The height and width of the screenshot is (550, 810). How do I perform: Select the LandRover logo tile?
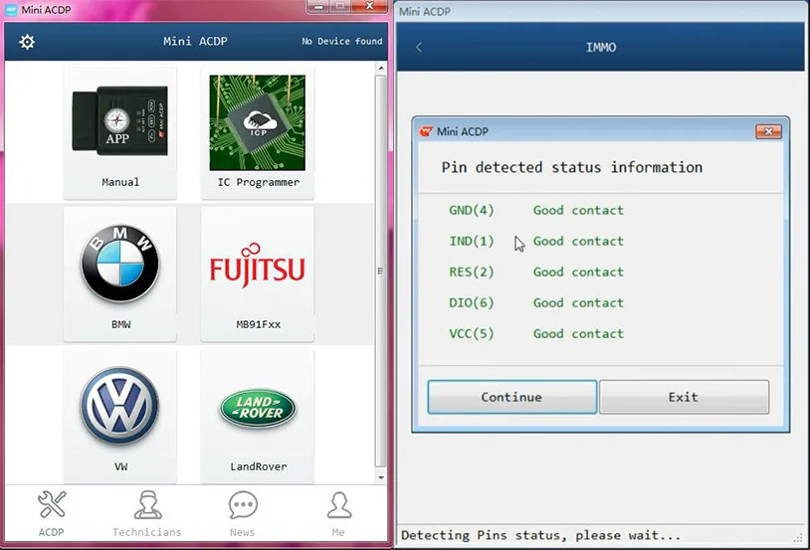[258, 417]
